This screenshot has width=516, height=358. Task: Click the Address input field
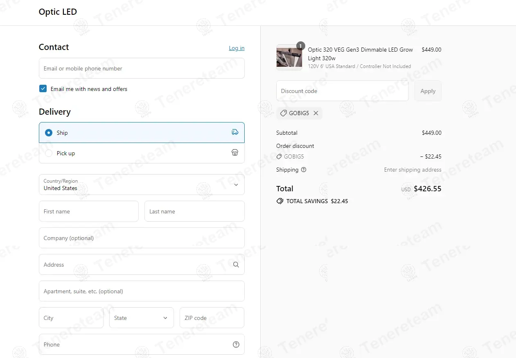click(x=142, y=265)
